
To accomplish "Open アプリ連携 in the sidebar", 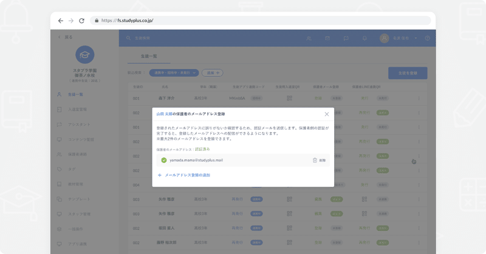I will [x=78, y=244].
